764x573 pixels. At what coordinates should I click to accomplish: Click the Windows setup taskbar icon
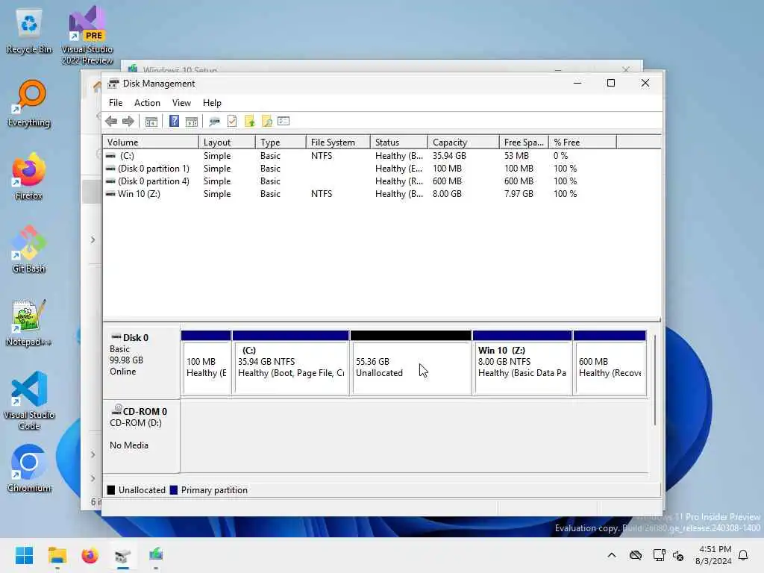click(x=156, y=555)
